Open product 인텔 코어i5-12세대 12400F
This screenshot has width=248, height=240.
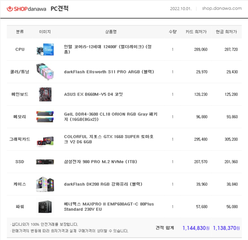click(x=108, y=49)
